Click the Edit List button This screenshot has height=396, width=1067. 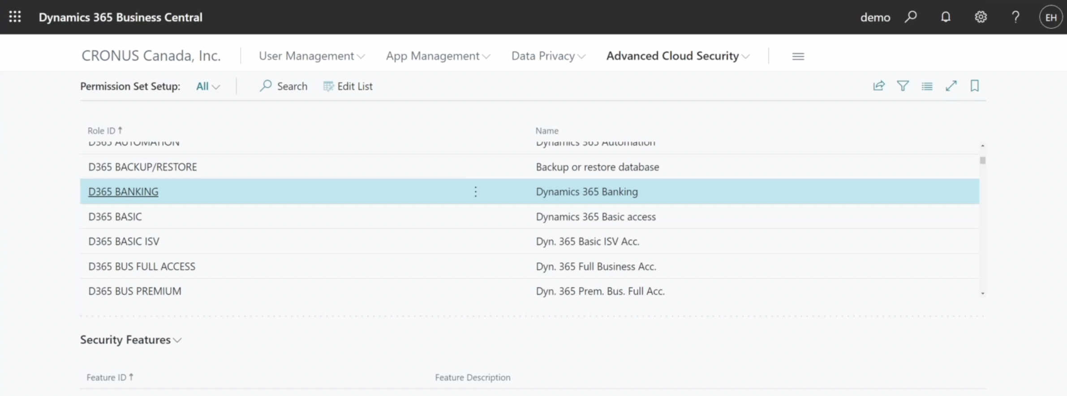(348, 86)
